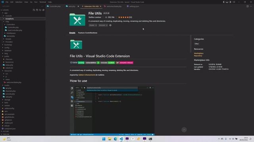Viewport: 254px width, 142px height.
Task: Select the Details tab
Action: tap(72, 33)
